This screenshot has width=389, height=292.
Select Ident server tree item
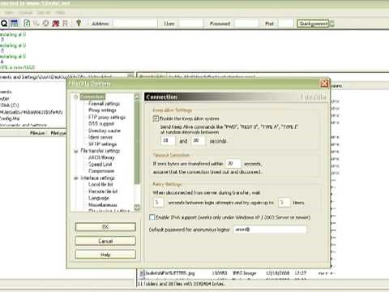(100, 137)
